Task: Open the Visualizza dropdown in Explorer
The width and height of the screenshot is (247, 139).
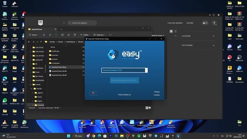Action: coord(99,35)
